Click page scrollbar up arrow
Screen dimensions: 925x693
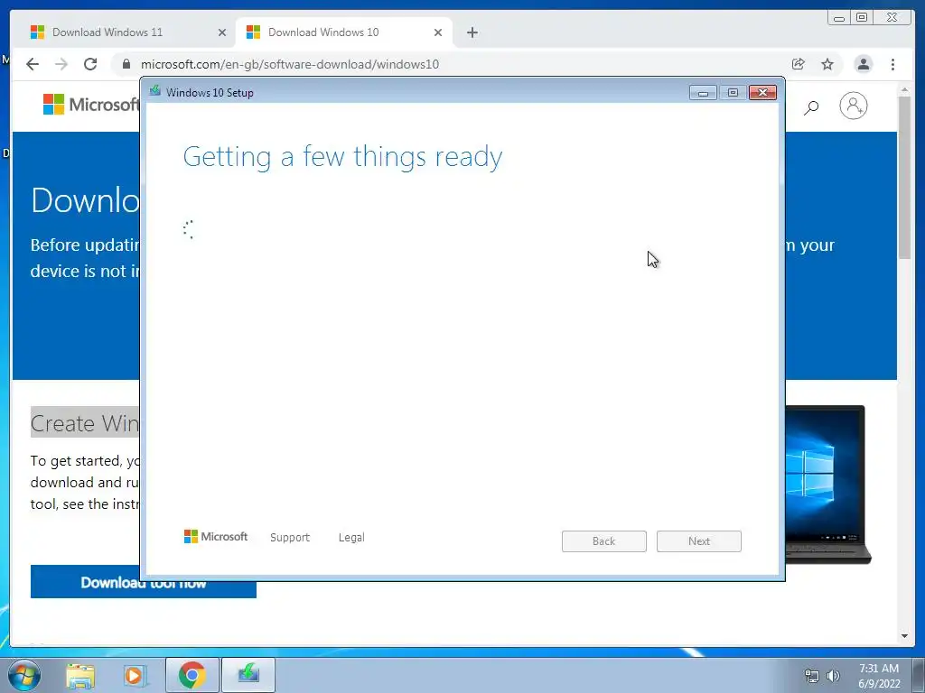coord(904,89)
